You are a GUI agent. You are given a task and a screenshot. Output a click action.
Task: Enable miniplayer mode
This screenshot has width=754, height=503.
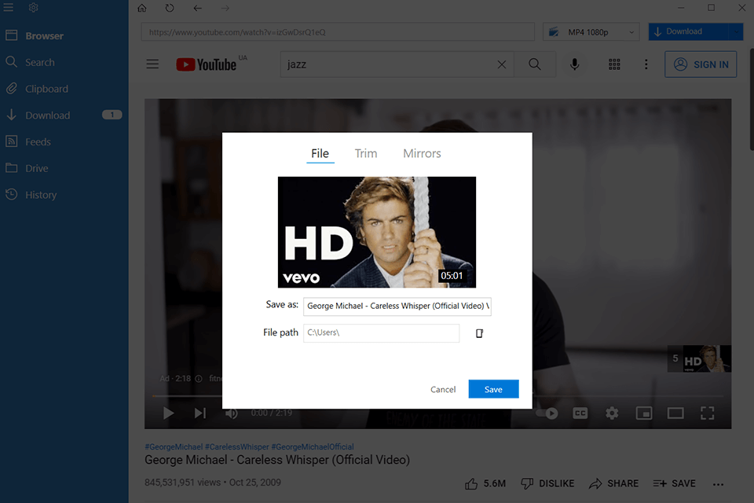pyautogui.click(x=644, y=413)
